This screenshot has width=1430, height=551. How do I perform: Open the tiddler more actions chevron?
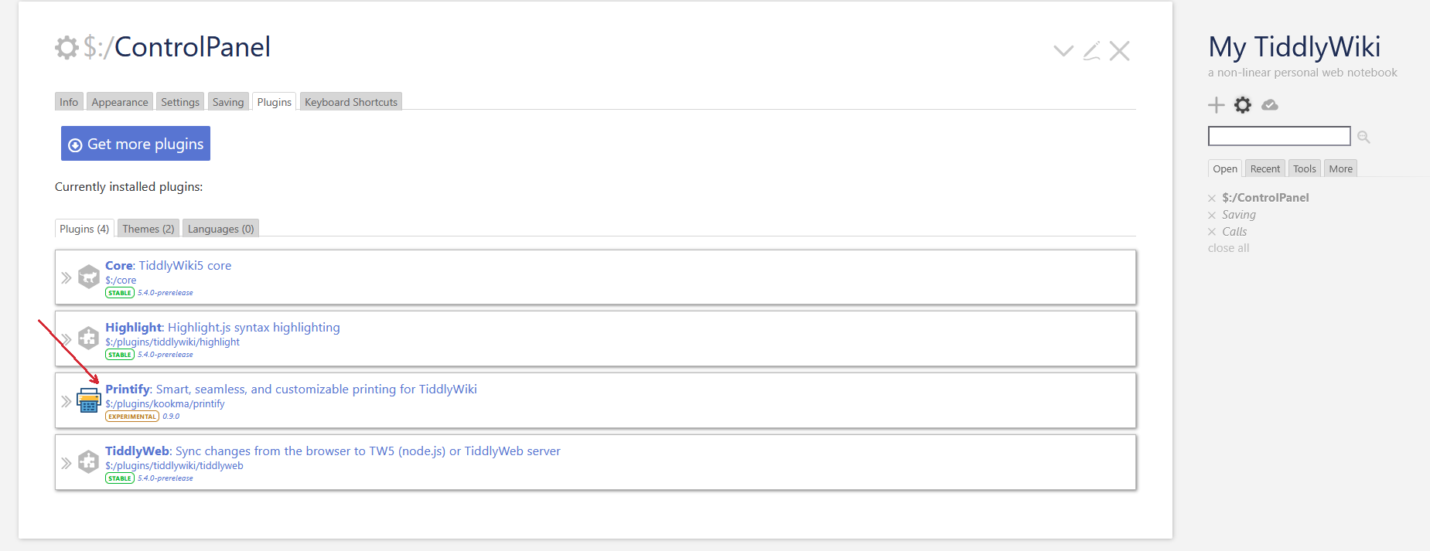[1063, 51]
